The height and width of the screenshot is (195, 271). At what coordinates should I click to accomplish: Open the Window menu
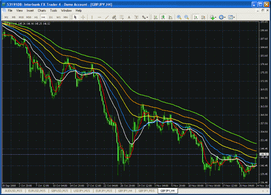pos(66,10)
